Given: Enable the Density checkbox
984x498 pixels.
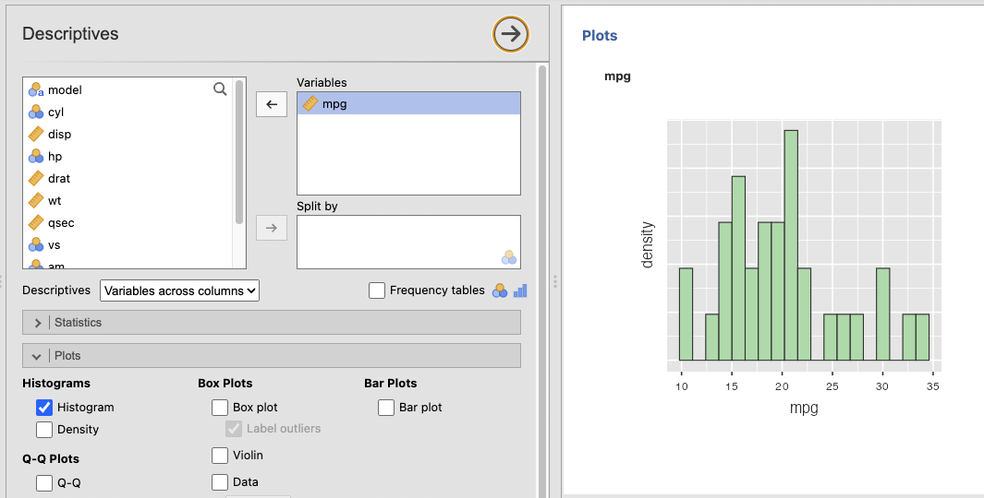Looking at the screenshot, I should pos(44,429).
